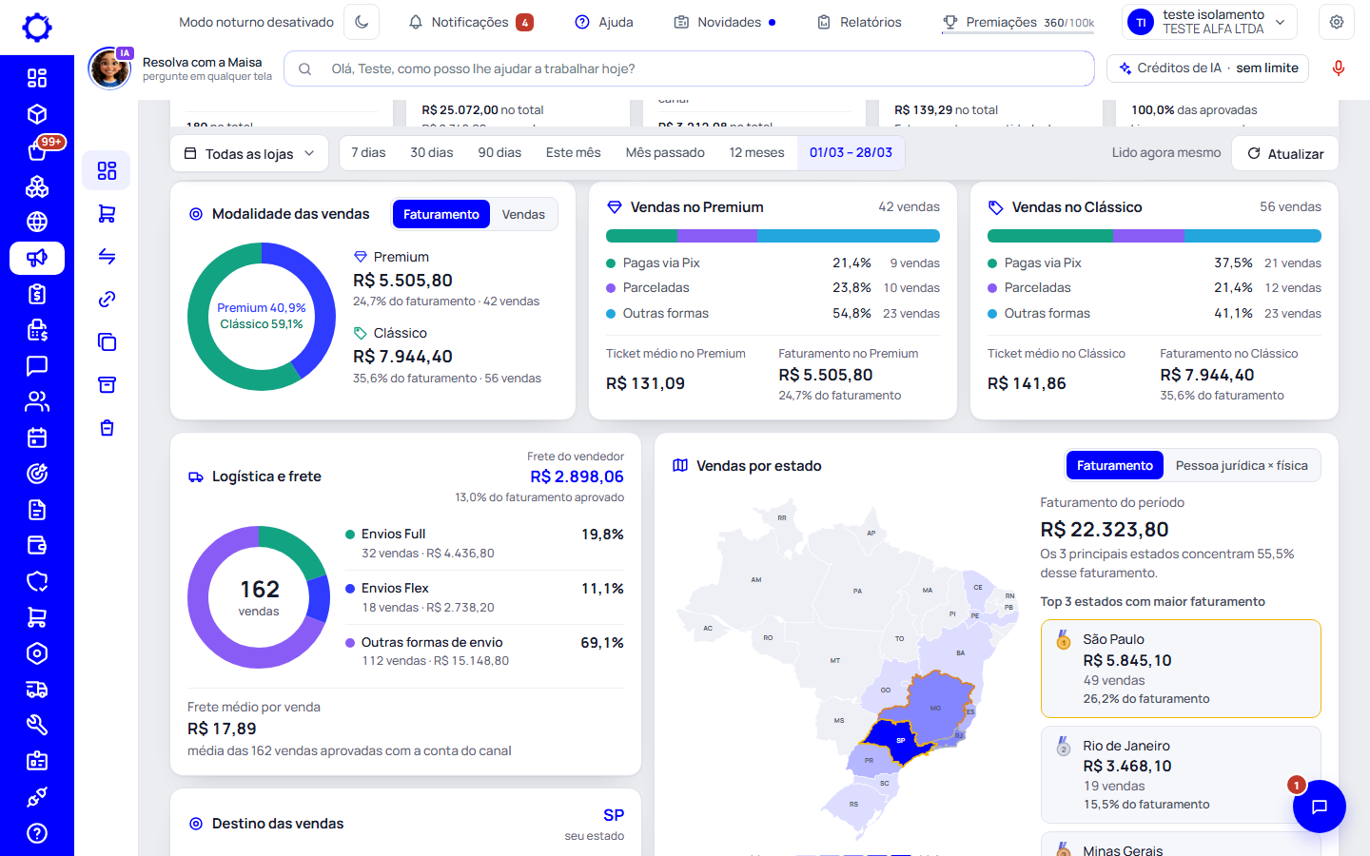
Task: Select the 12 meses period tab
Action: (x=757, y=153)
